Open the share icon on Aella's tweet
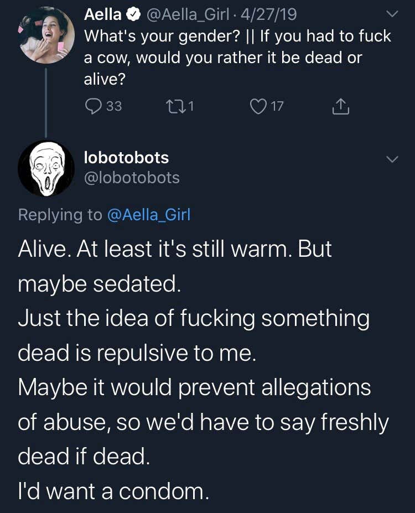 [x=341, y=105]
